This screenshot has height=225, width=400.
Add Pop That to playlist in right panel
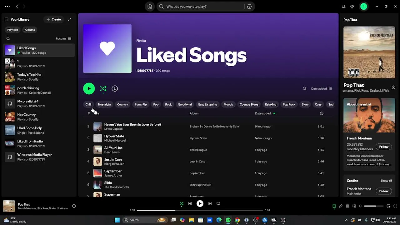click(393, 87)
